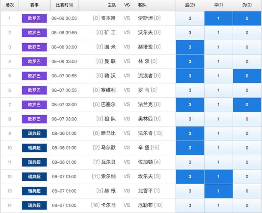262x213 pixels.
Task: Click home team name 曼联
Action: pos(110,61)
